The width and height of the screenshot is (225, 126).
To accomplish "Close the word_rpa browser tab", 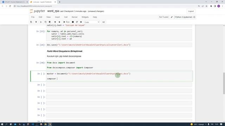I will (x=55, y=2).
